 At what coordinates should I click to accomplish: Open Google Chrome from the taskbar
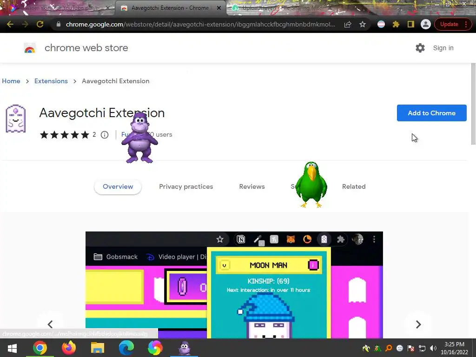40,348
